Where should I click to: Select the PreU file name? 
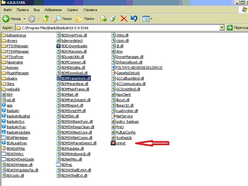[x=120, y=127]
